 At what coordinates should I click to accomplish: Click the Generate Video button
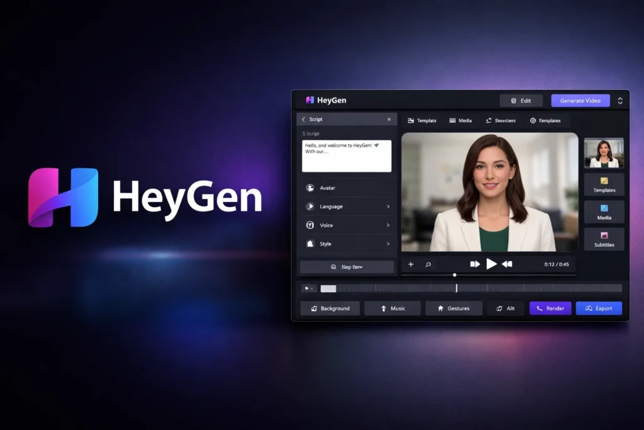coord(580,100)
